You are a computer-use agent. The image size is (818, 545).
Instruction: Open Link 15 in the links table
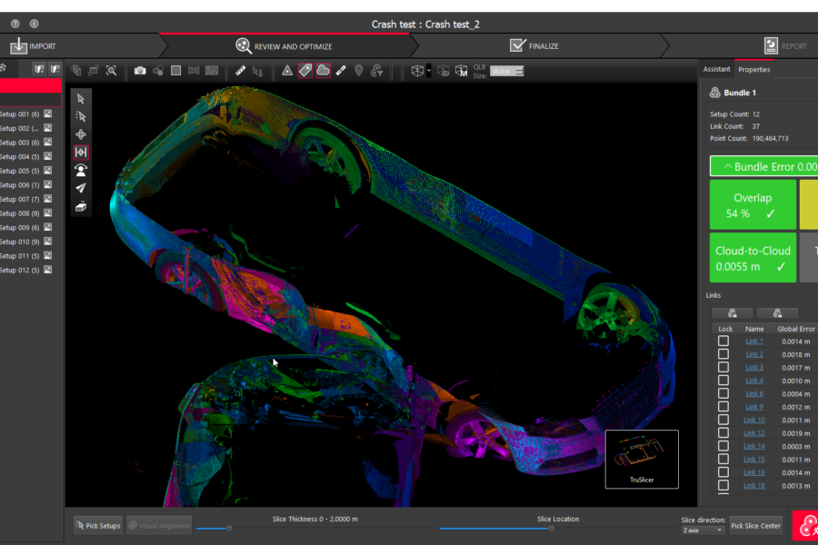click(753, 460)
